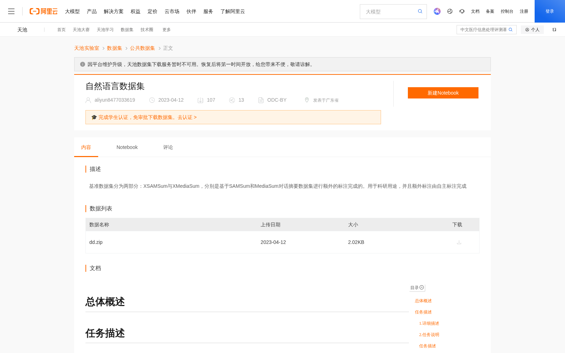Open the AI assistant star icon
Screen dimensions: 565x353
click(x=437, y=11)
